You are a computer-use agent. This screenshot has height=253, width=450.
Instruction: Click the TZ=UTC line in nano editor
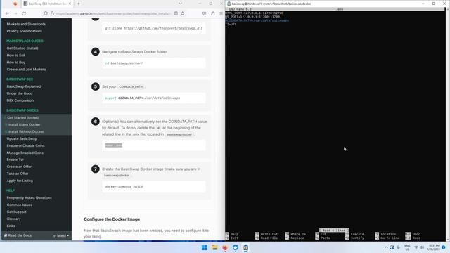click(x=231, y=25)
